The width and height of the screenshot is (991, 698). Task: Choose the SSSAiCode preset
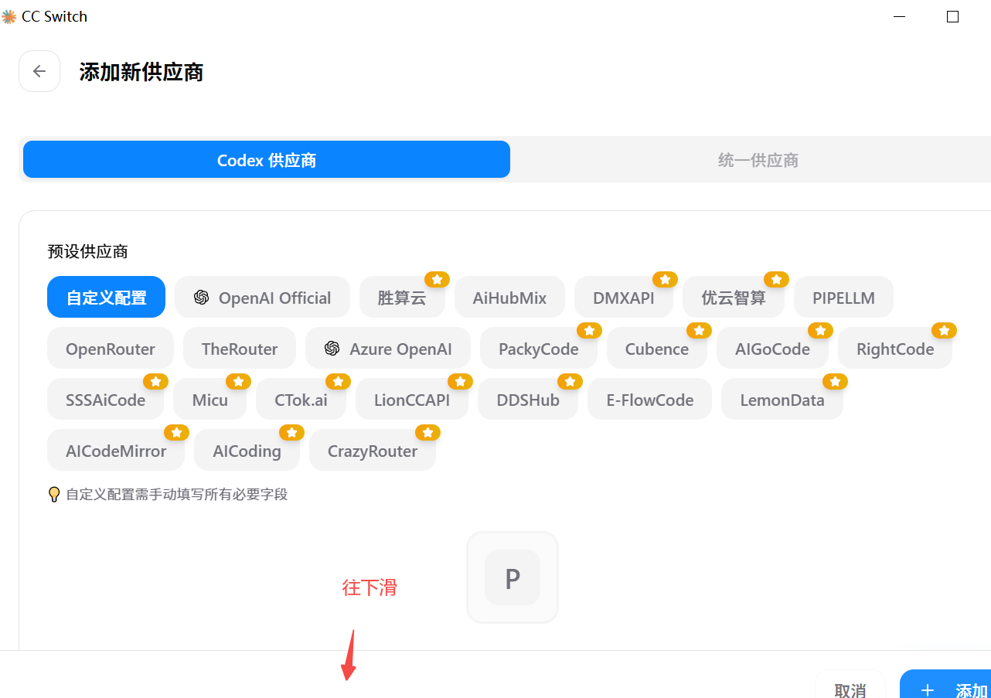[106, 399]
